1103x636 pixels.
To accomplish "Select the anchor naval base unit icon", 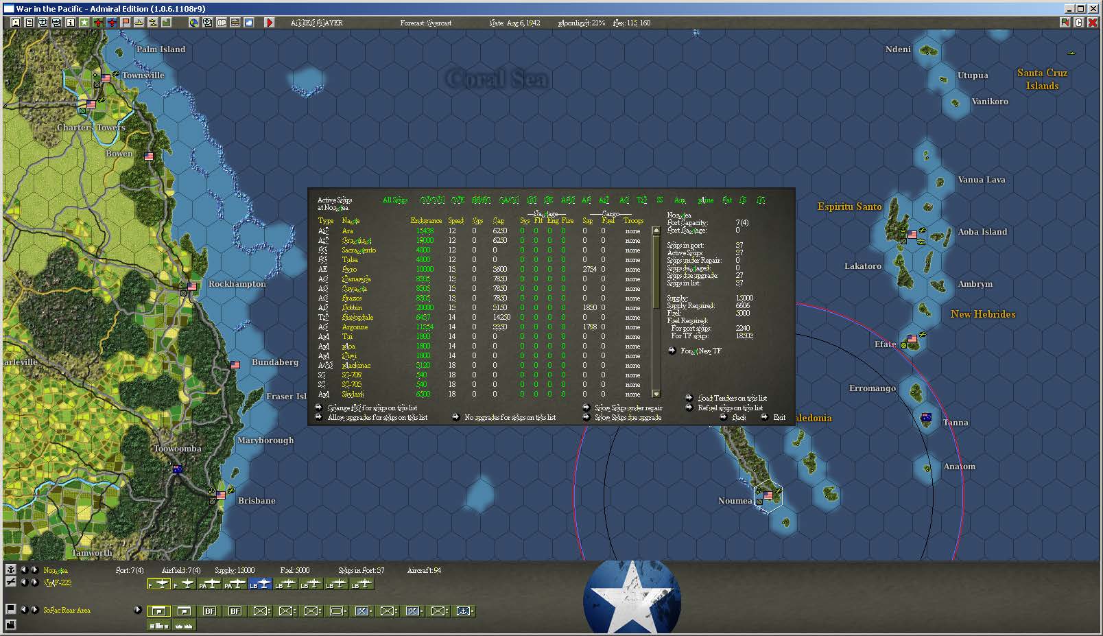I will point(464,611).
